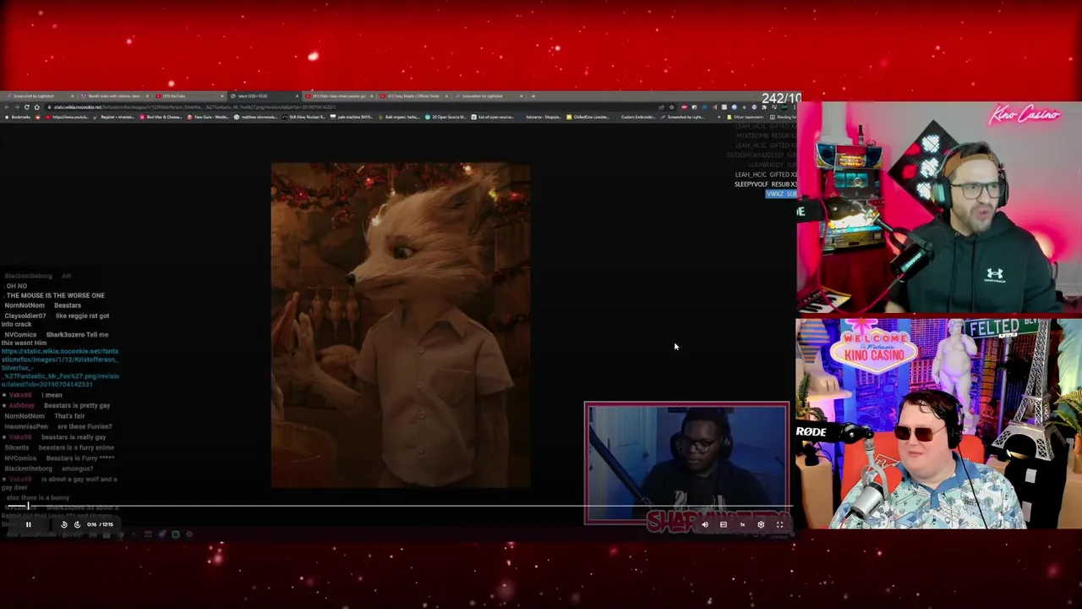1082x609 pixels.
Task: Rewind the video with the back-skip icon
Action: (x=63, y=524)
